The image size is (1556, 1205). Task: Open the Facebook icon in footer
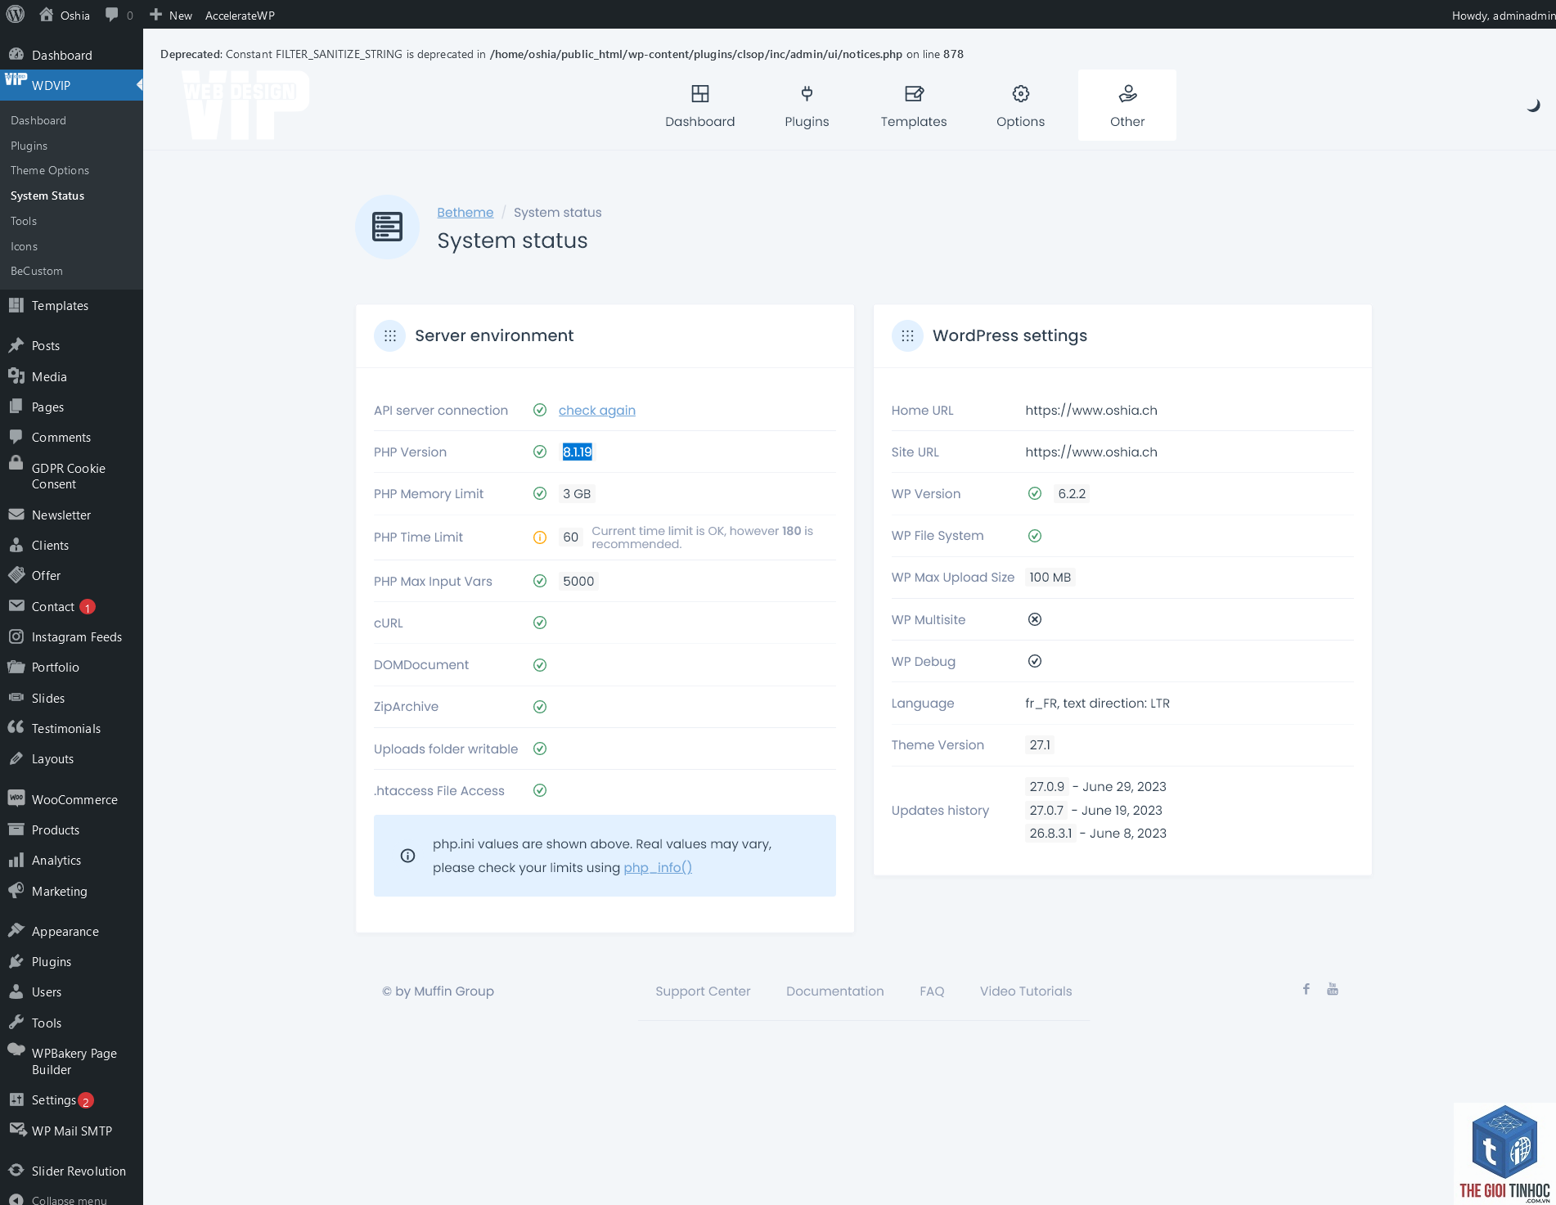point(1306,989)
